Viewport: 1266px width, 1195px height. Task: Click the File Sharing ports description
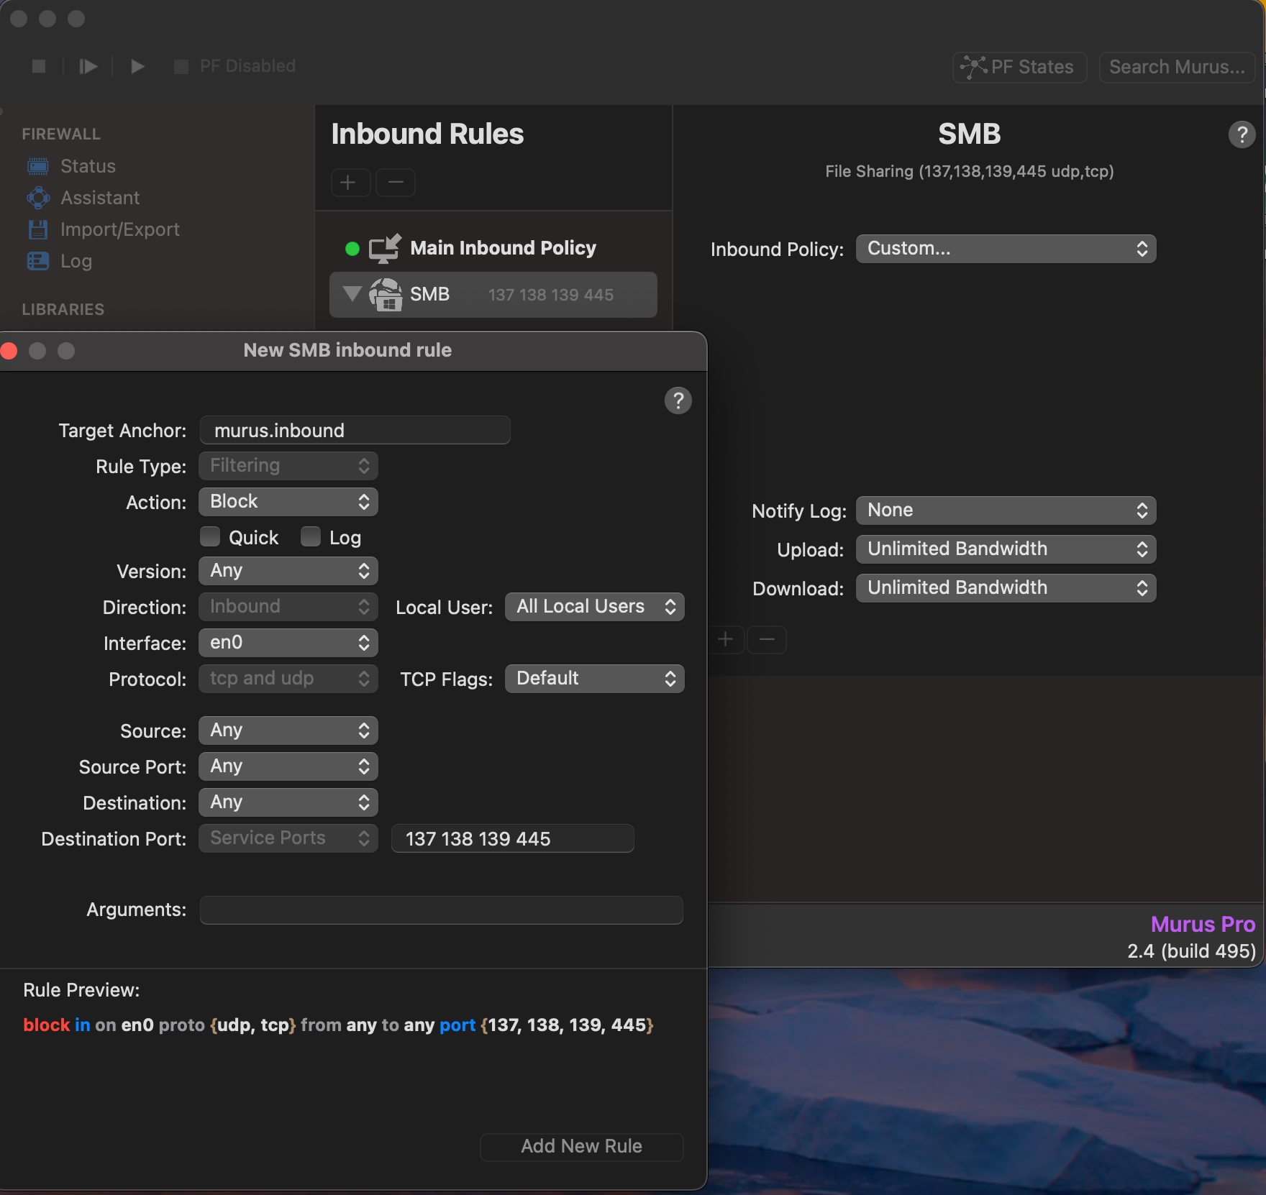(969, 172)
